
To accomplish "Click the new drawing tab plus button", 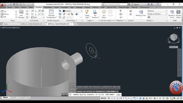I will (x=76, y=24).
